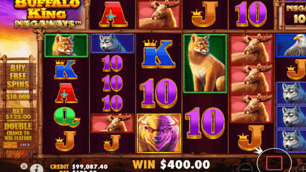
Task: Click the Buffalo King Megaways logo
Action: [47, 14]
